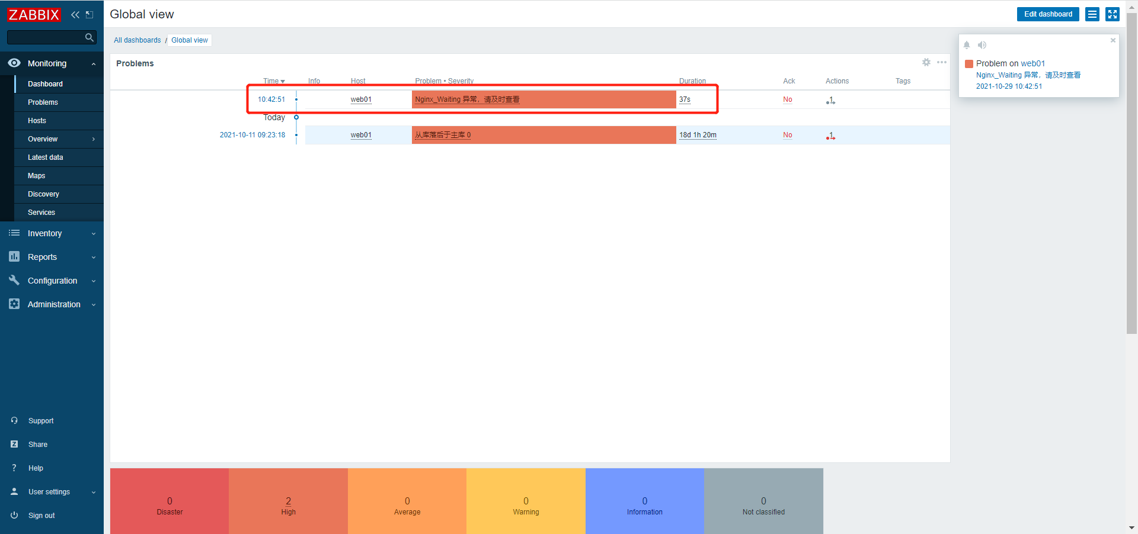Click the Disaster severity tile
The height and width of the screenshot is (534, 1138).
tap(170, 501)
